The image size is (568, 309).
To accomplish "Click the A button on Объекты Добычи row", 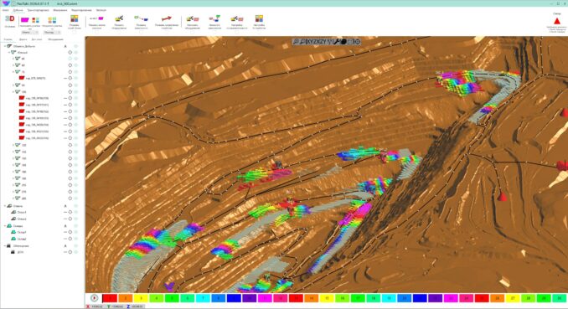I will tap(65, 46).
